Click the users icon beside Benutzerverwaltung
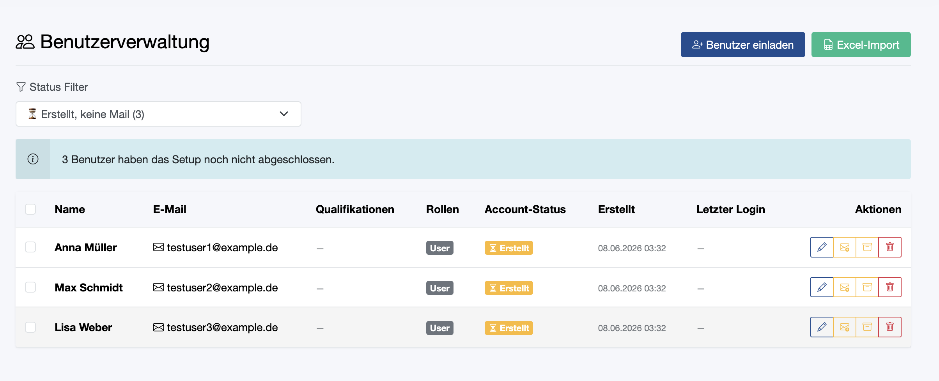Screen dimensions: 939x381 (25, 42)
